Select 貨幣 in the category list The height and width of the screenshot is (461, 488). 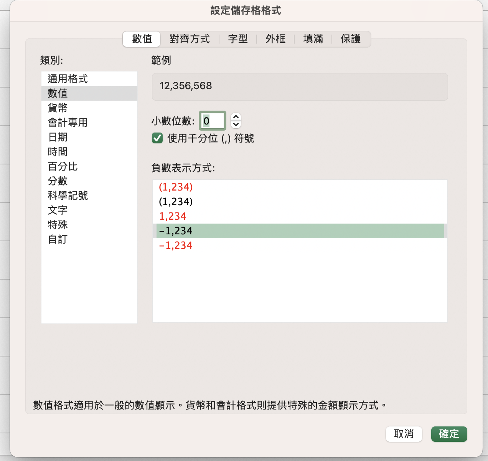[x=58, y=108]
